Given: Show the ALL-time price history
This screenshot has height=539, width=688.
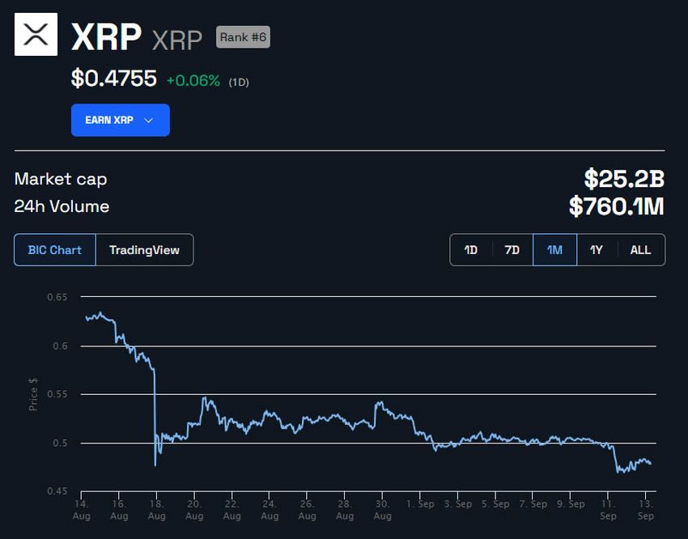Looking at the screenshot, I should pyautogui.click(x=640, y=250).
